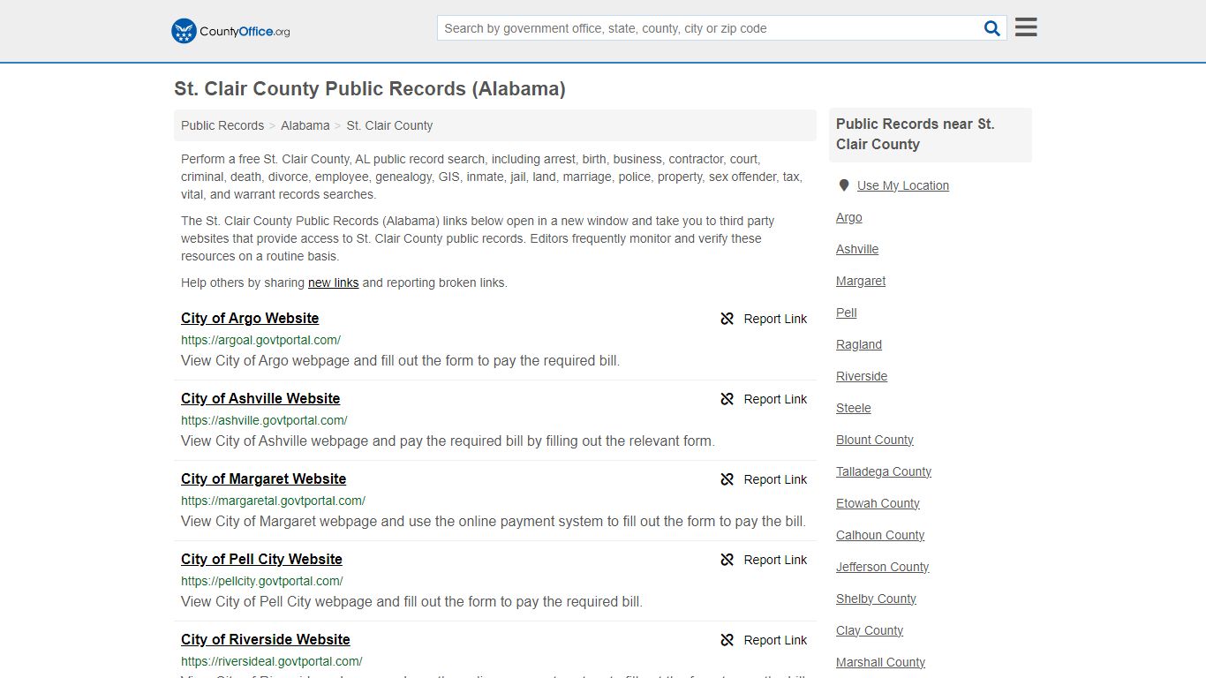Visit margaretal.govtportal.com URL

point(273,501)
